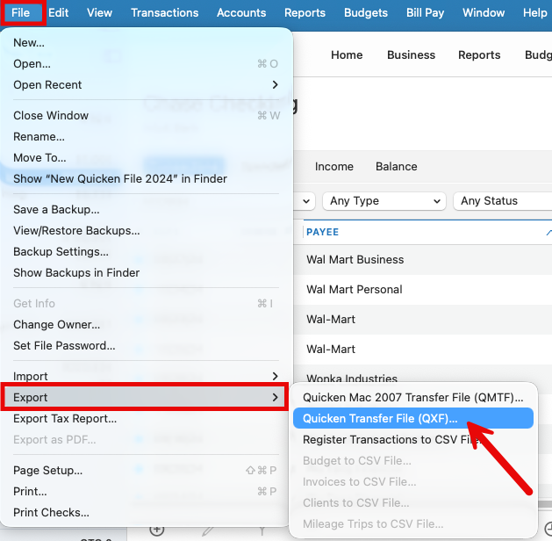The height and width of the screenshot is (541, 552).
Task: Choose Quicken Transfer File (QXF)...
Action: 413,418
